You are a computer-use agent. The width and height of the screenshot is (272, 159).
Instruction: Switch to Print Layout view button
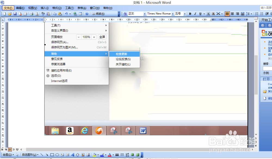coord(10,149)
